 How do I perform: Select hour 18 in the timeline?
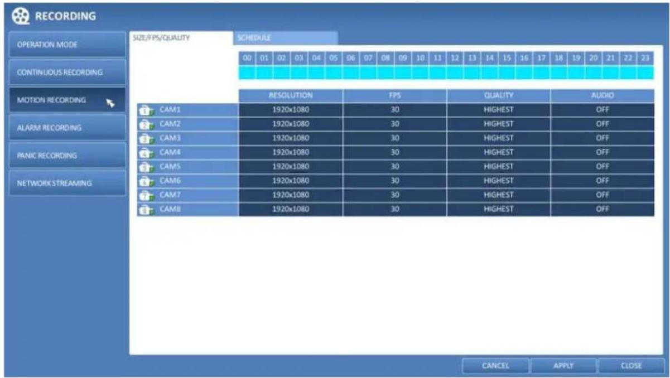pyautogui.click(x=558, y=59)
